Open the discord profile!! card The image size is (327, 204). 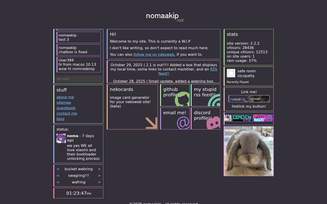205,118
